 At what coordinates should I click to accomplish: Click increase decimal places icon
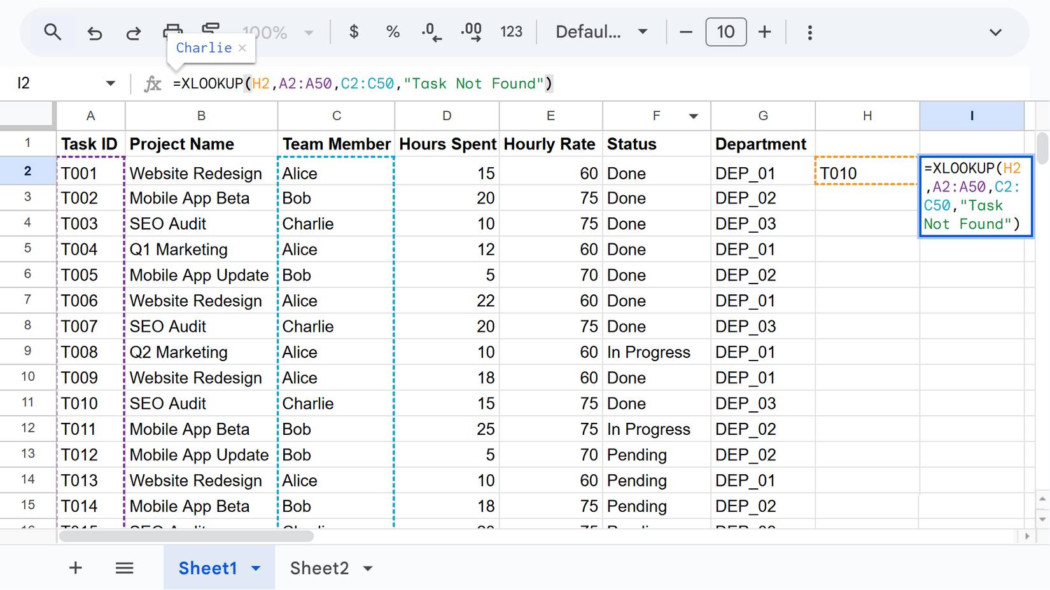471,32
